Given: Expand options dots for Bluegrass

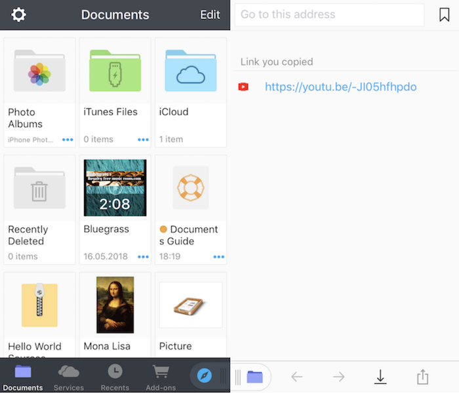Looking at the screenshot, I should 143,257.
